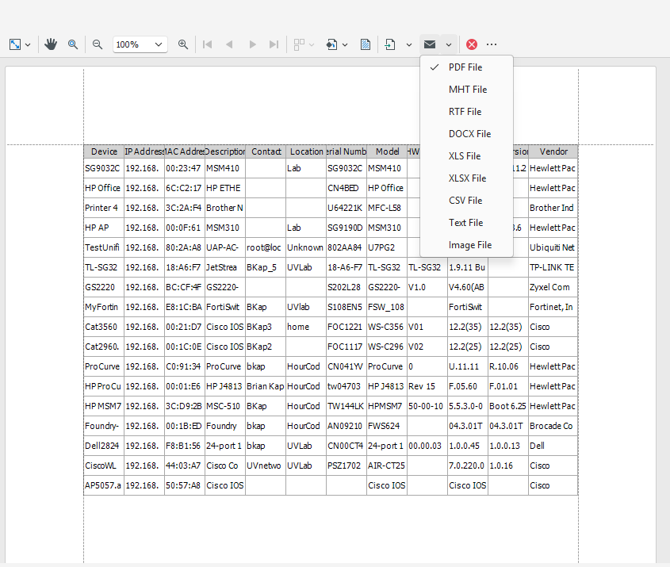Screen dimensions: 670x567
Task: Choose CSV File from the send menu
Action: point(466,201)
